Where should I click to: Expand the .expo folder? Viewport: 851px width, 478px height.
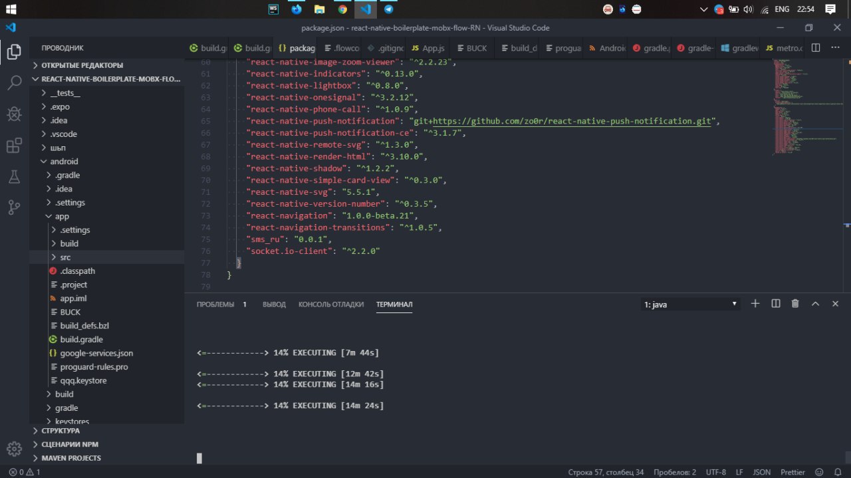(106, 106)
